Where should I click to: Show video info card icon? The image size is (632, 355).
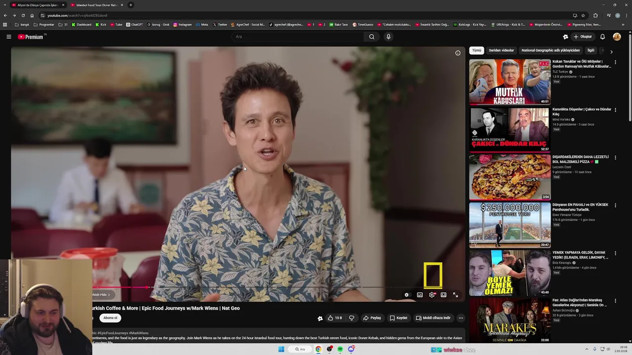click(x=458, y=53)
